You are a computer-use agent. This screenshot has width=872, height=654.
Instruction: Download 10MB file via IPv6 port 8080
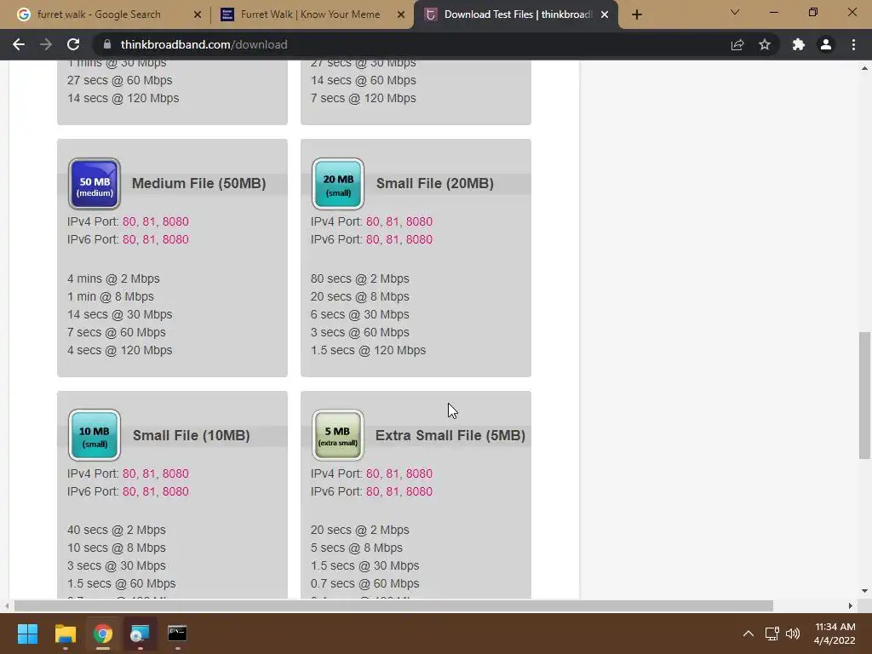tap(175, 491)
